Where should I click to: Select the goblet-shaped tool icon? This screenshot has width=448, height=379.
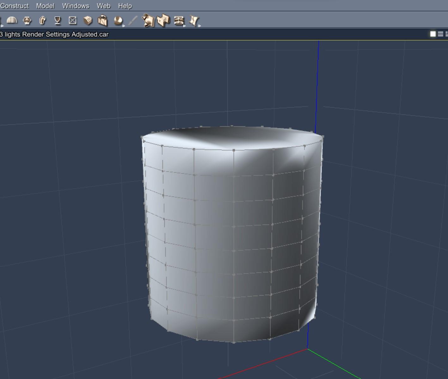point(58,21)
